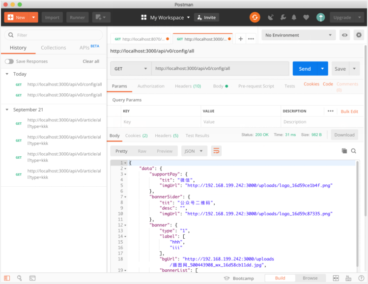This screenshot has width=368, height=284.
Task: Open the request Headers (10) tab
Action: [188, 86]
